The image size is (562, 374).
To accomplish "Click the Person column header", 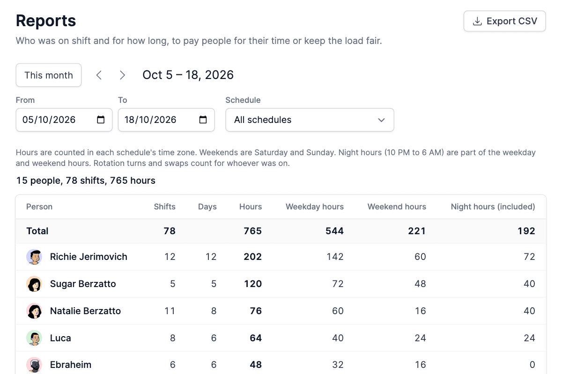I will 39,207.
